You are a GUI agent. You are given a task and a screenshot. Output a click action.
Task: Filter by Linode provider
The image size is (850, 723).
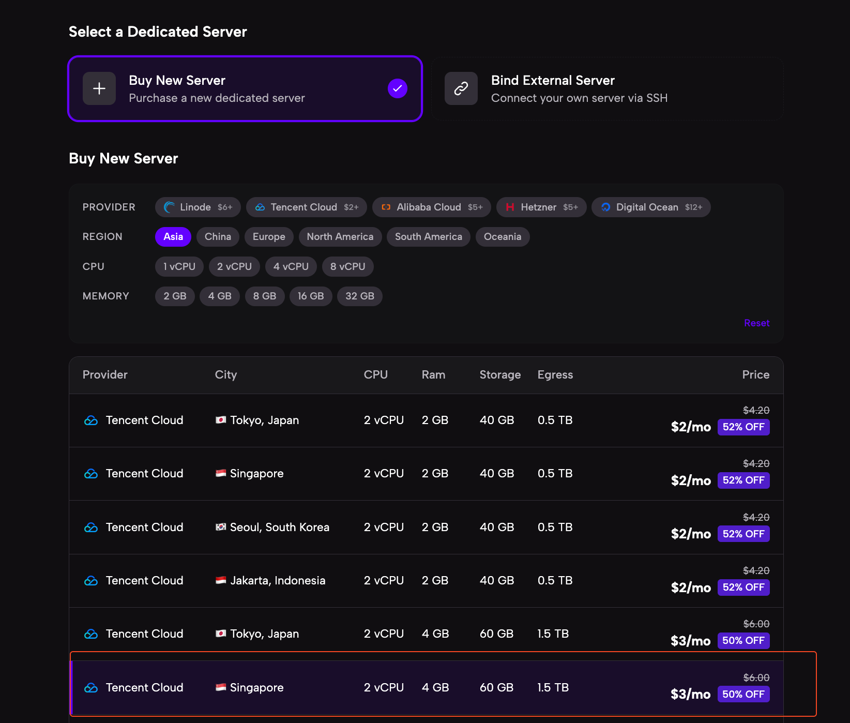pyautogui.click(x=198, y=207)
